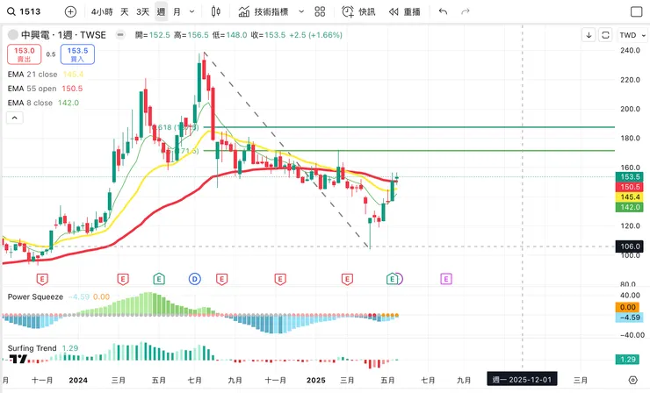Redo the last chart action

(x=466, y=11)
